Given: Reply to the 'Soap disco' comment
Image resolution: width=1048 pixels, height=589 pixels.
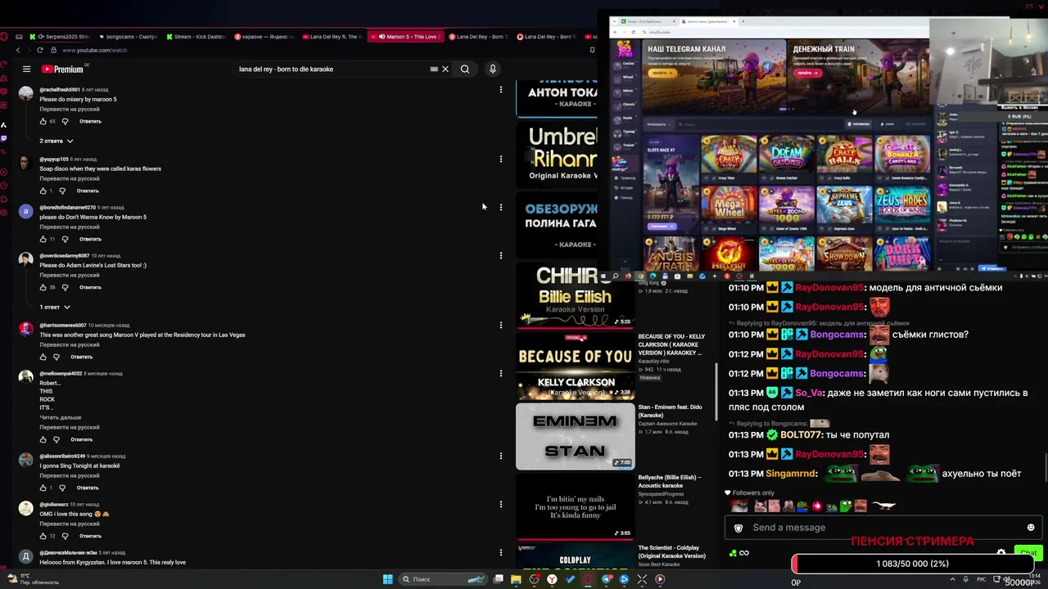Looking at the screenshot, I should coord(88,191).
